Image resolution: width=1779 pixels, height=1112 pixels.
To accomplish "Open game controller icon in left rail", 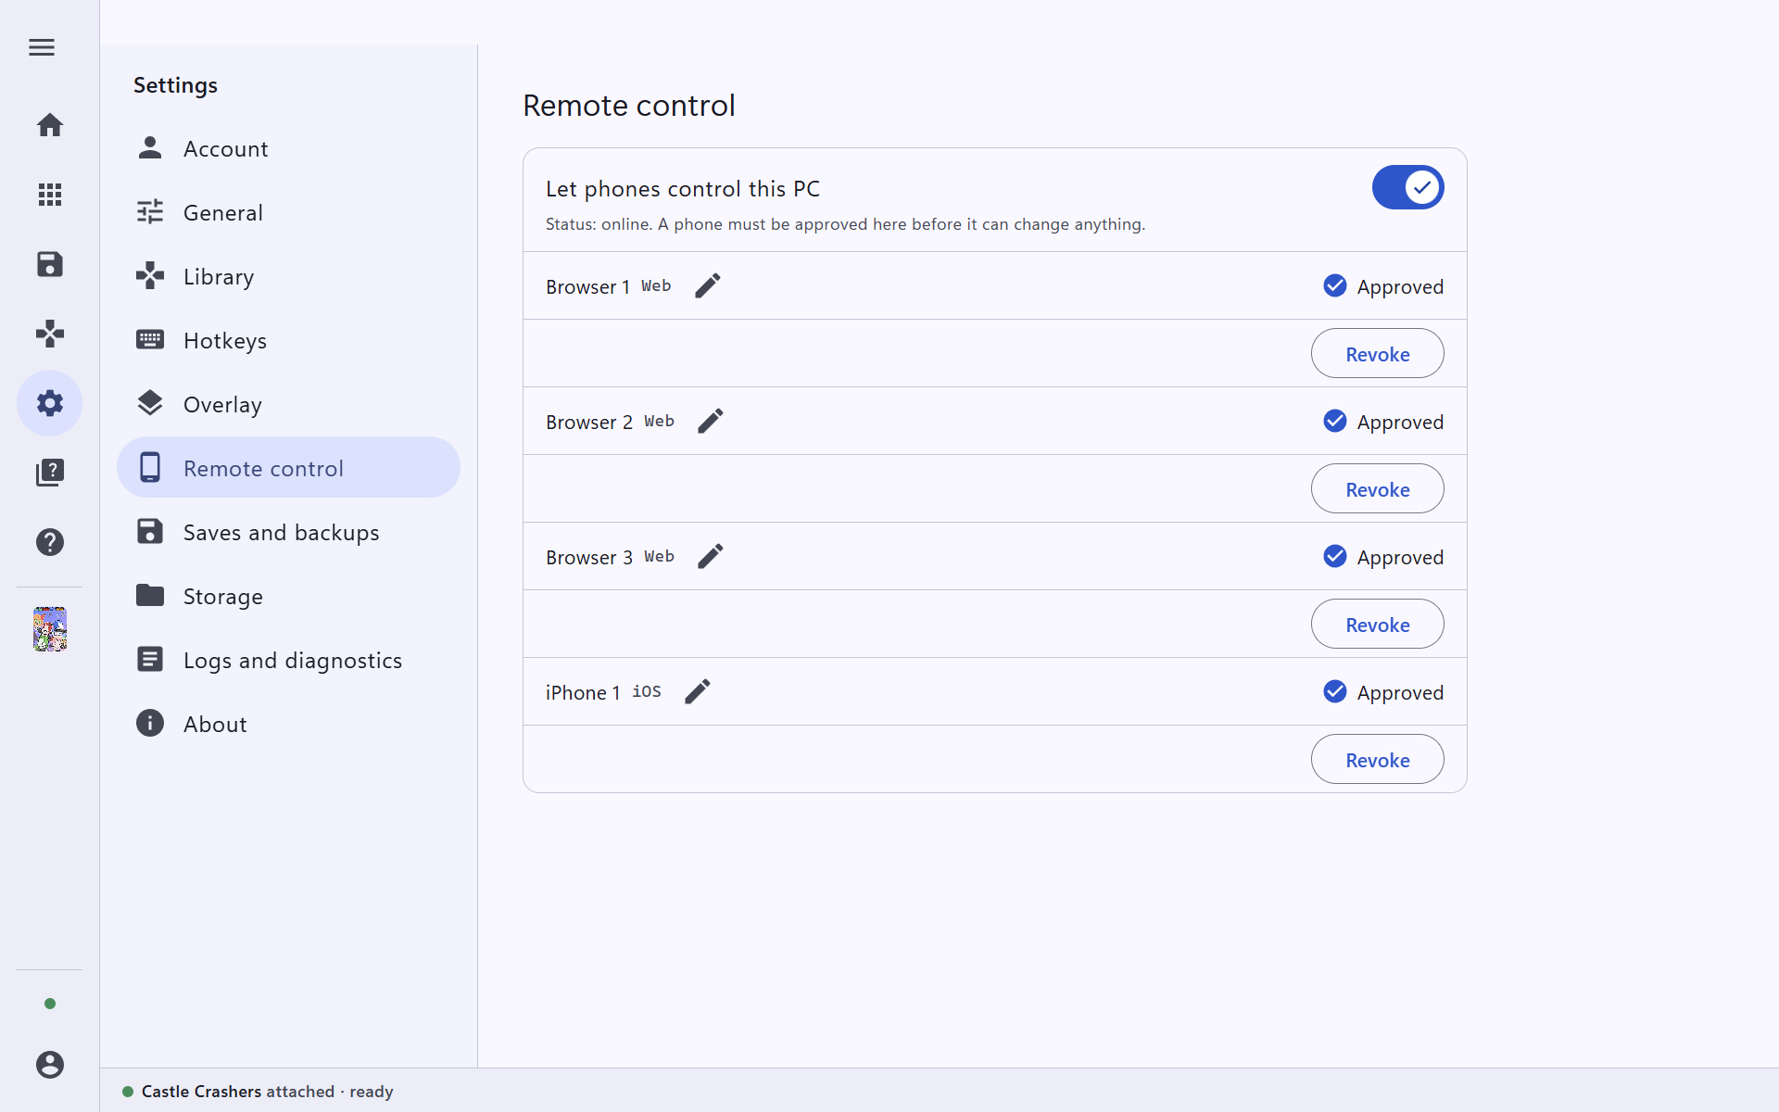I will pyautogui.click(x=50, y=334).
